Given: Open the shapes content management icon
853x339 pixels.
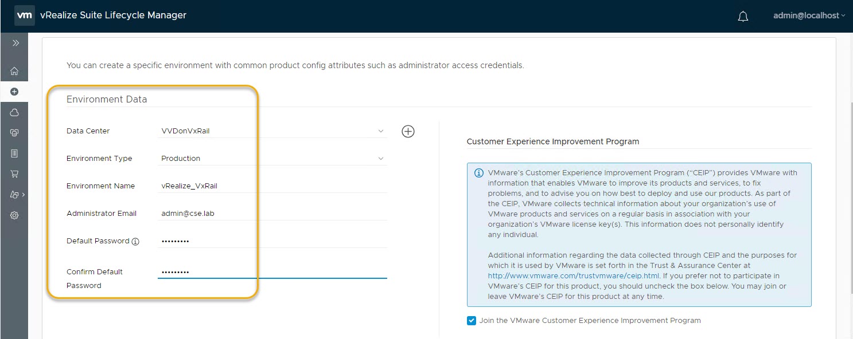Looking at the screenshot, I should pos(15,195).
